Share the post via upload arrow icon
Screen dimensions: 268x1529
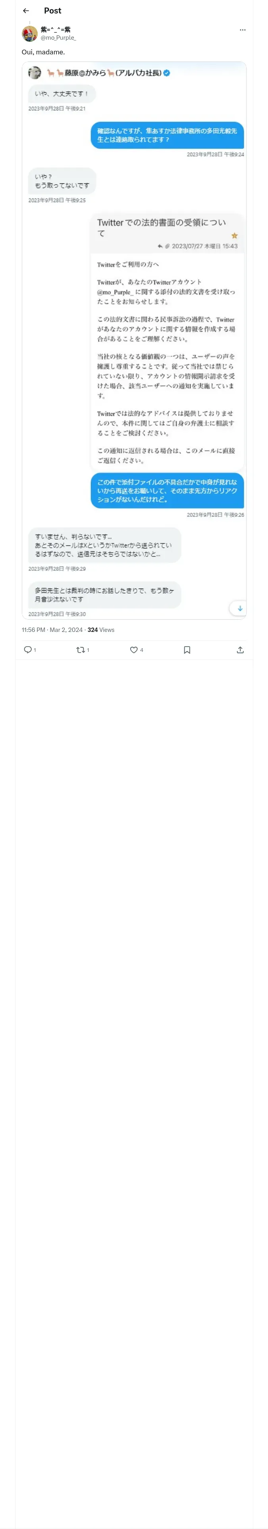[x=240, y=649]
